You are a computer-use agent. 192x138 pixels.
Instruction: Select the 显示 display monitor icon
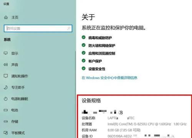point(6,53)
